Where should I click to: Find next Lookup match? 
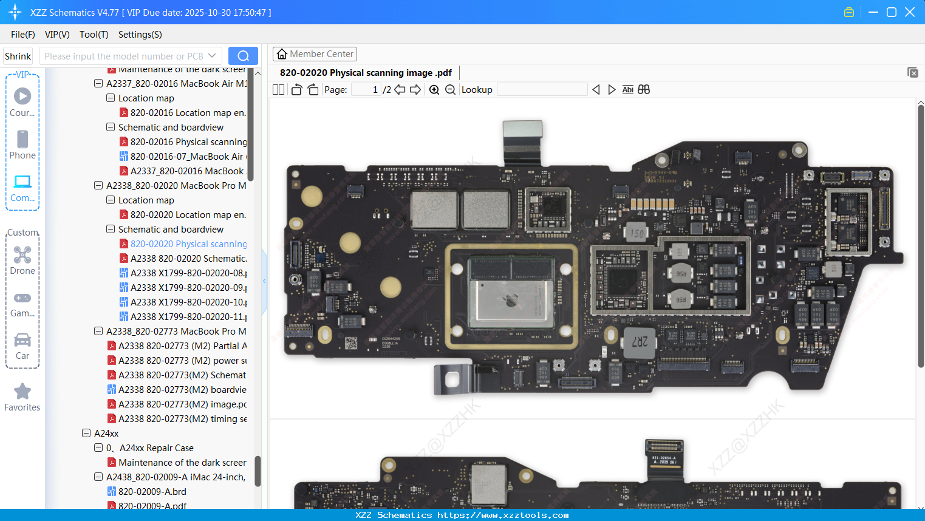tap(612, 90)
